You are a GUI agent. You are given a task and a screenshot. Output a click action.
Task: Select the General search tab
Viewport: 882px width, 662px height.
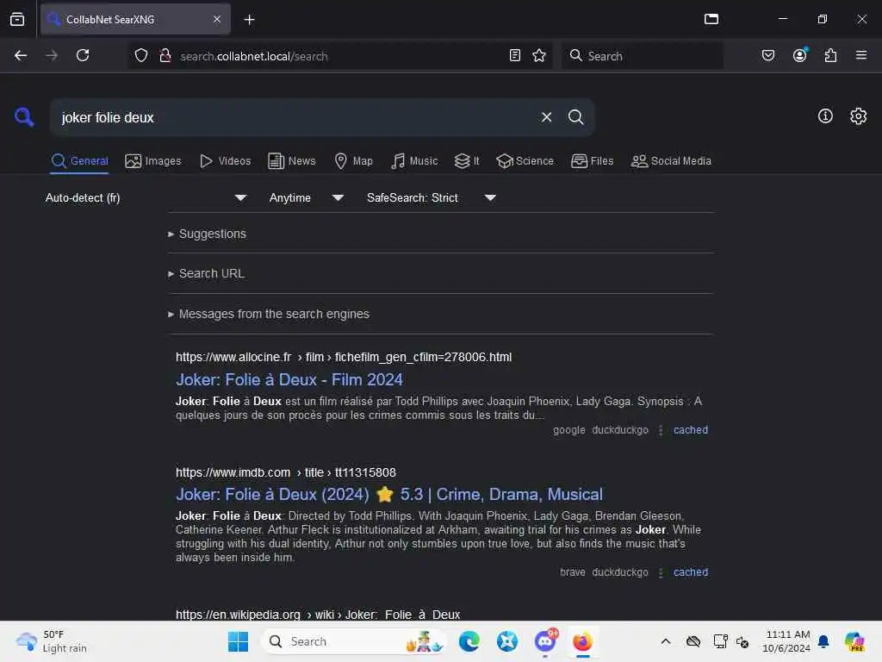[x=79, y=161]
